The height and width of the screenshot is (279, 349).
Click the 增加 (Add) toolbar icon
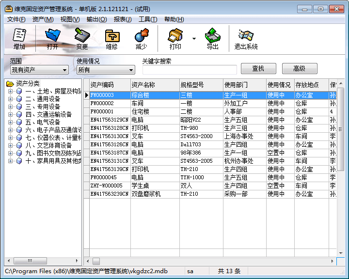tap(19, 39)
